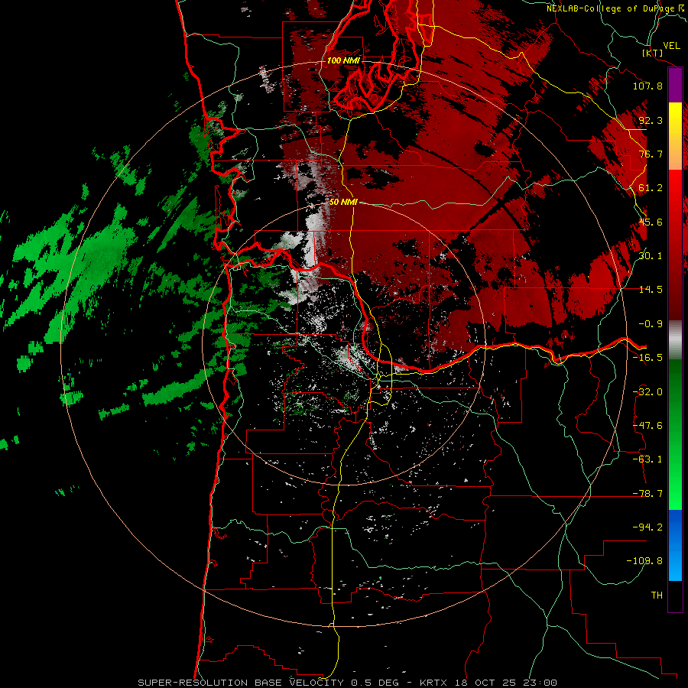Click the -32.0 velocity scale value
This screenshot has height=688, width=688.
pyautogui.click(x=647, y=392)
